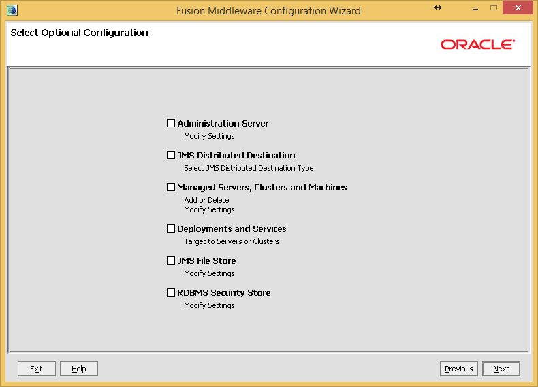Click the JMS File Store label
This screenshot has height=387, width=538.
(x=206, y=261)
